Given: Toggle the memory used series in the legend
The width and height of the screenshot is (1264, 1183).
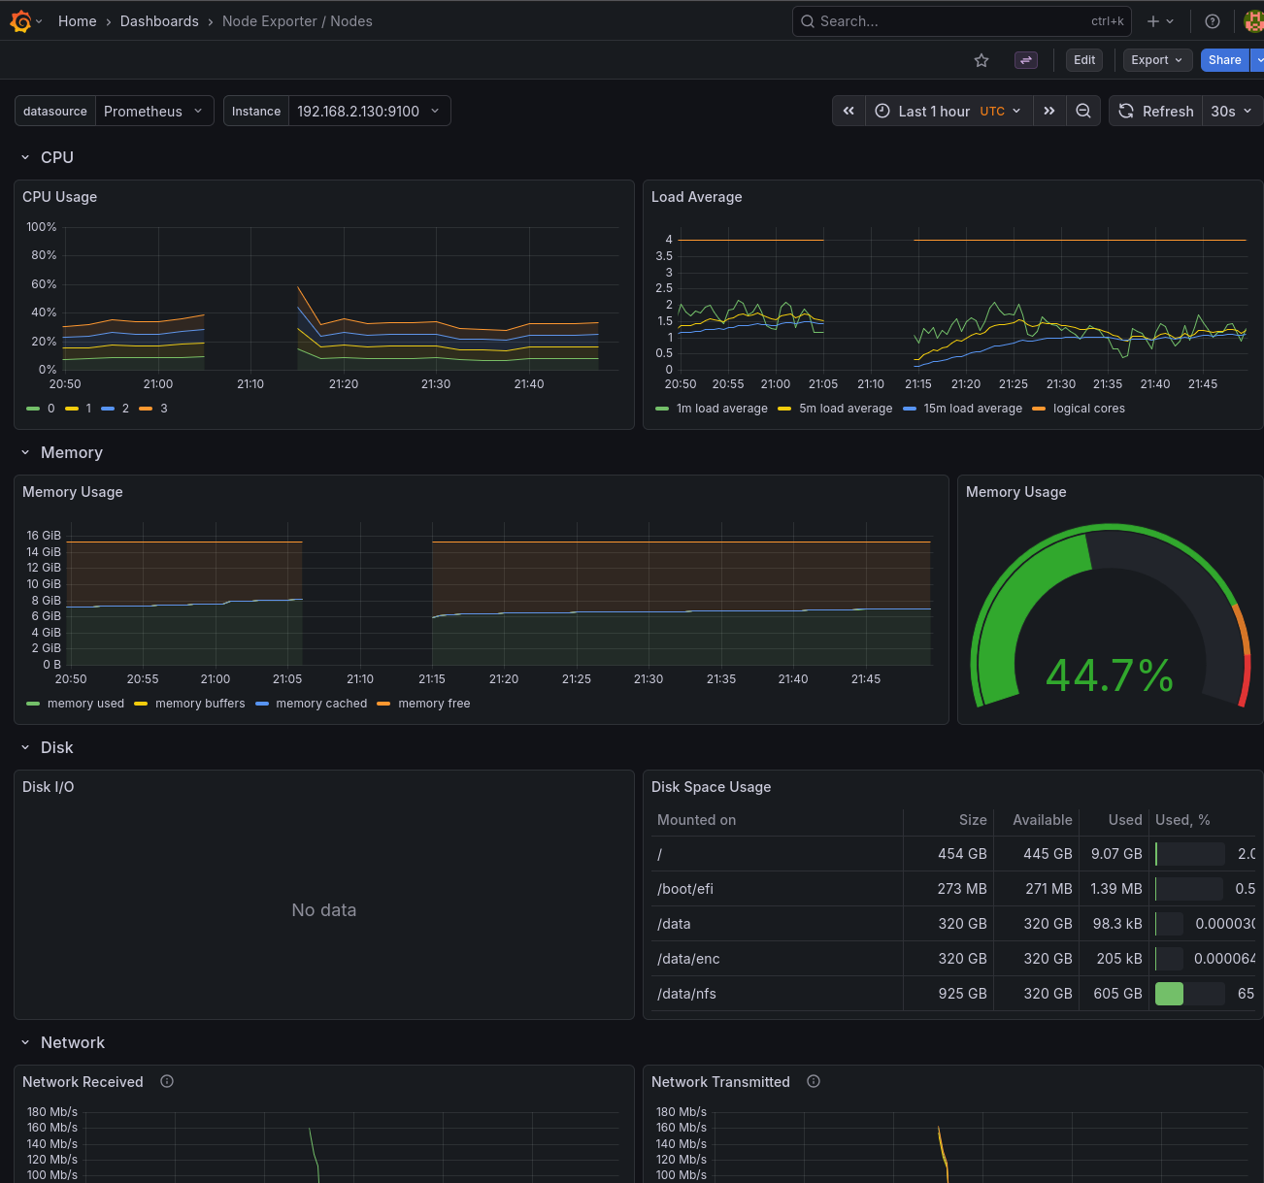Looking at the screenshot, I should click(x=85, y=704).
